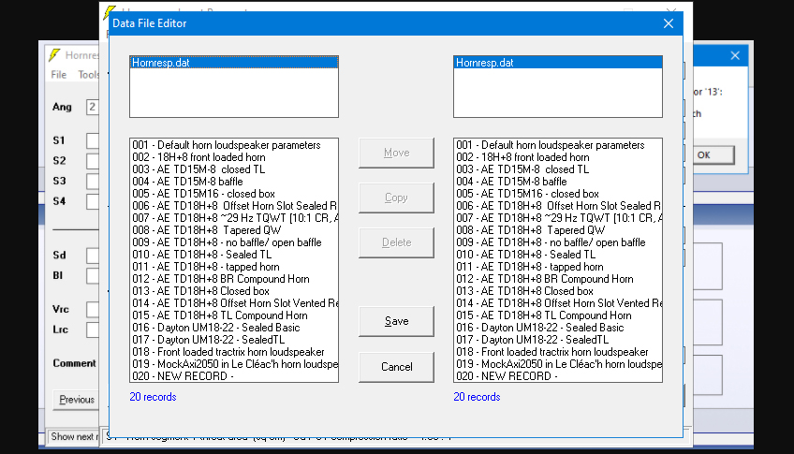Select left record 005 AE TD15M16 closed box

click(234, 194)
